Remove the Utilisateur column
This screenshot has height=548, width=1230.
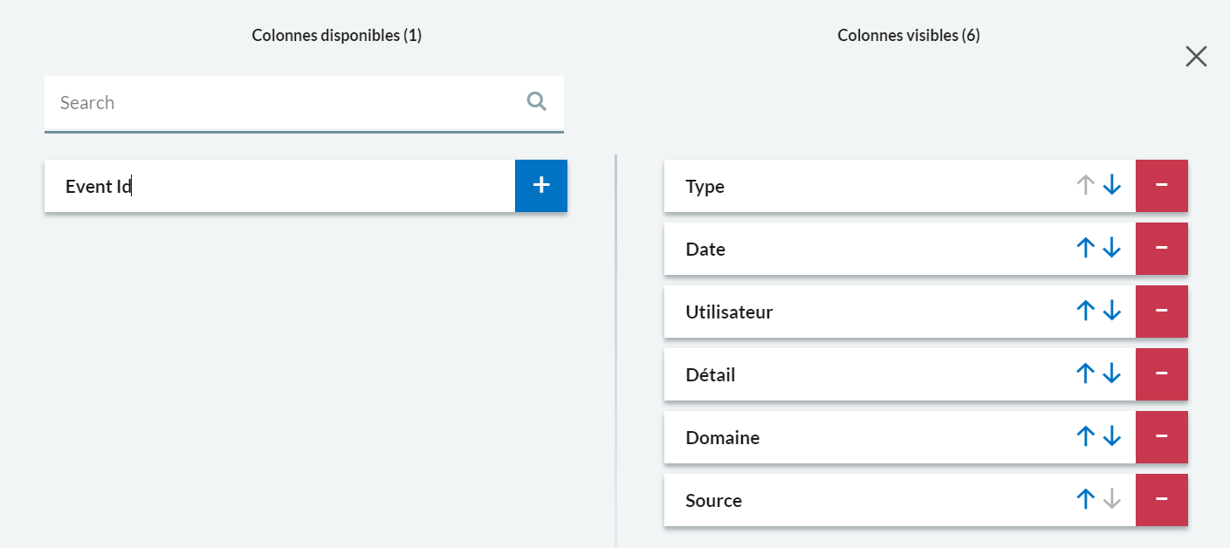click(x=1161, y=312)
